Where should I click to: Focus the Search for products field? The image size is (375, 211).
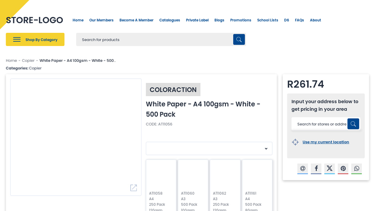(x=155, y=39)
